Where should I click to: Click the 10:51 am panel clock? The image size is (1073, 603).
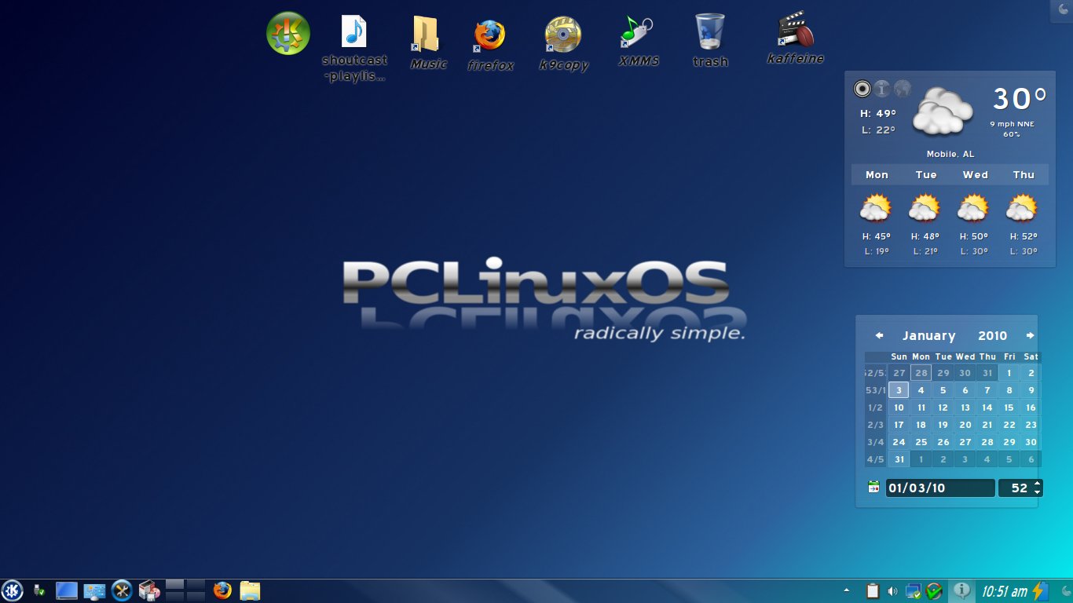pos(1004,591)
